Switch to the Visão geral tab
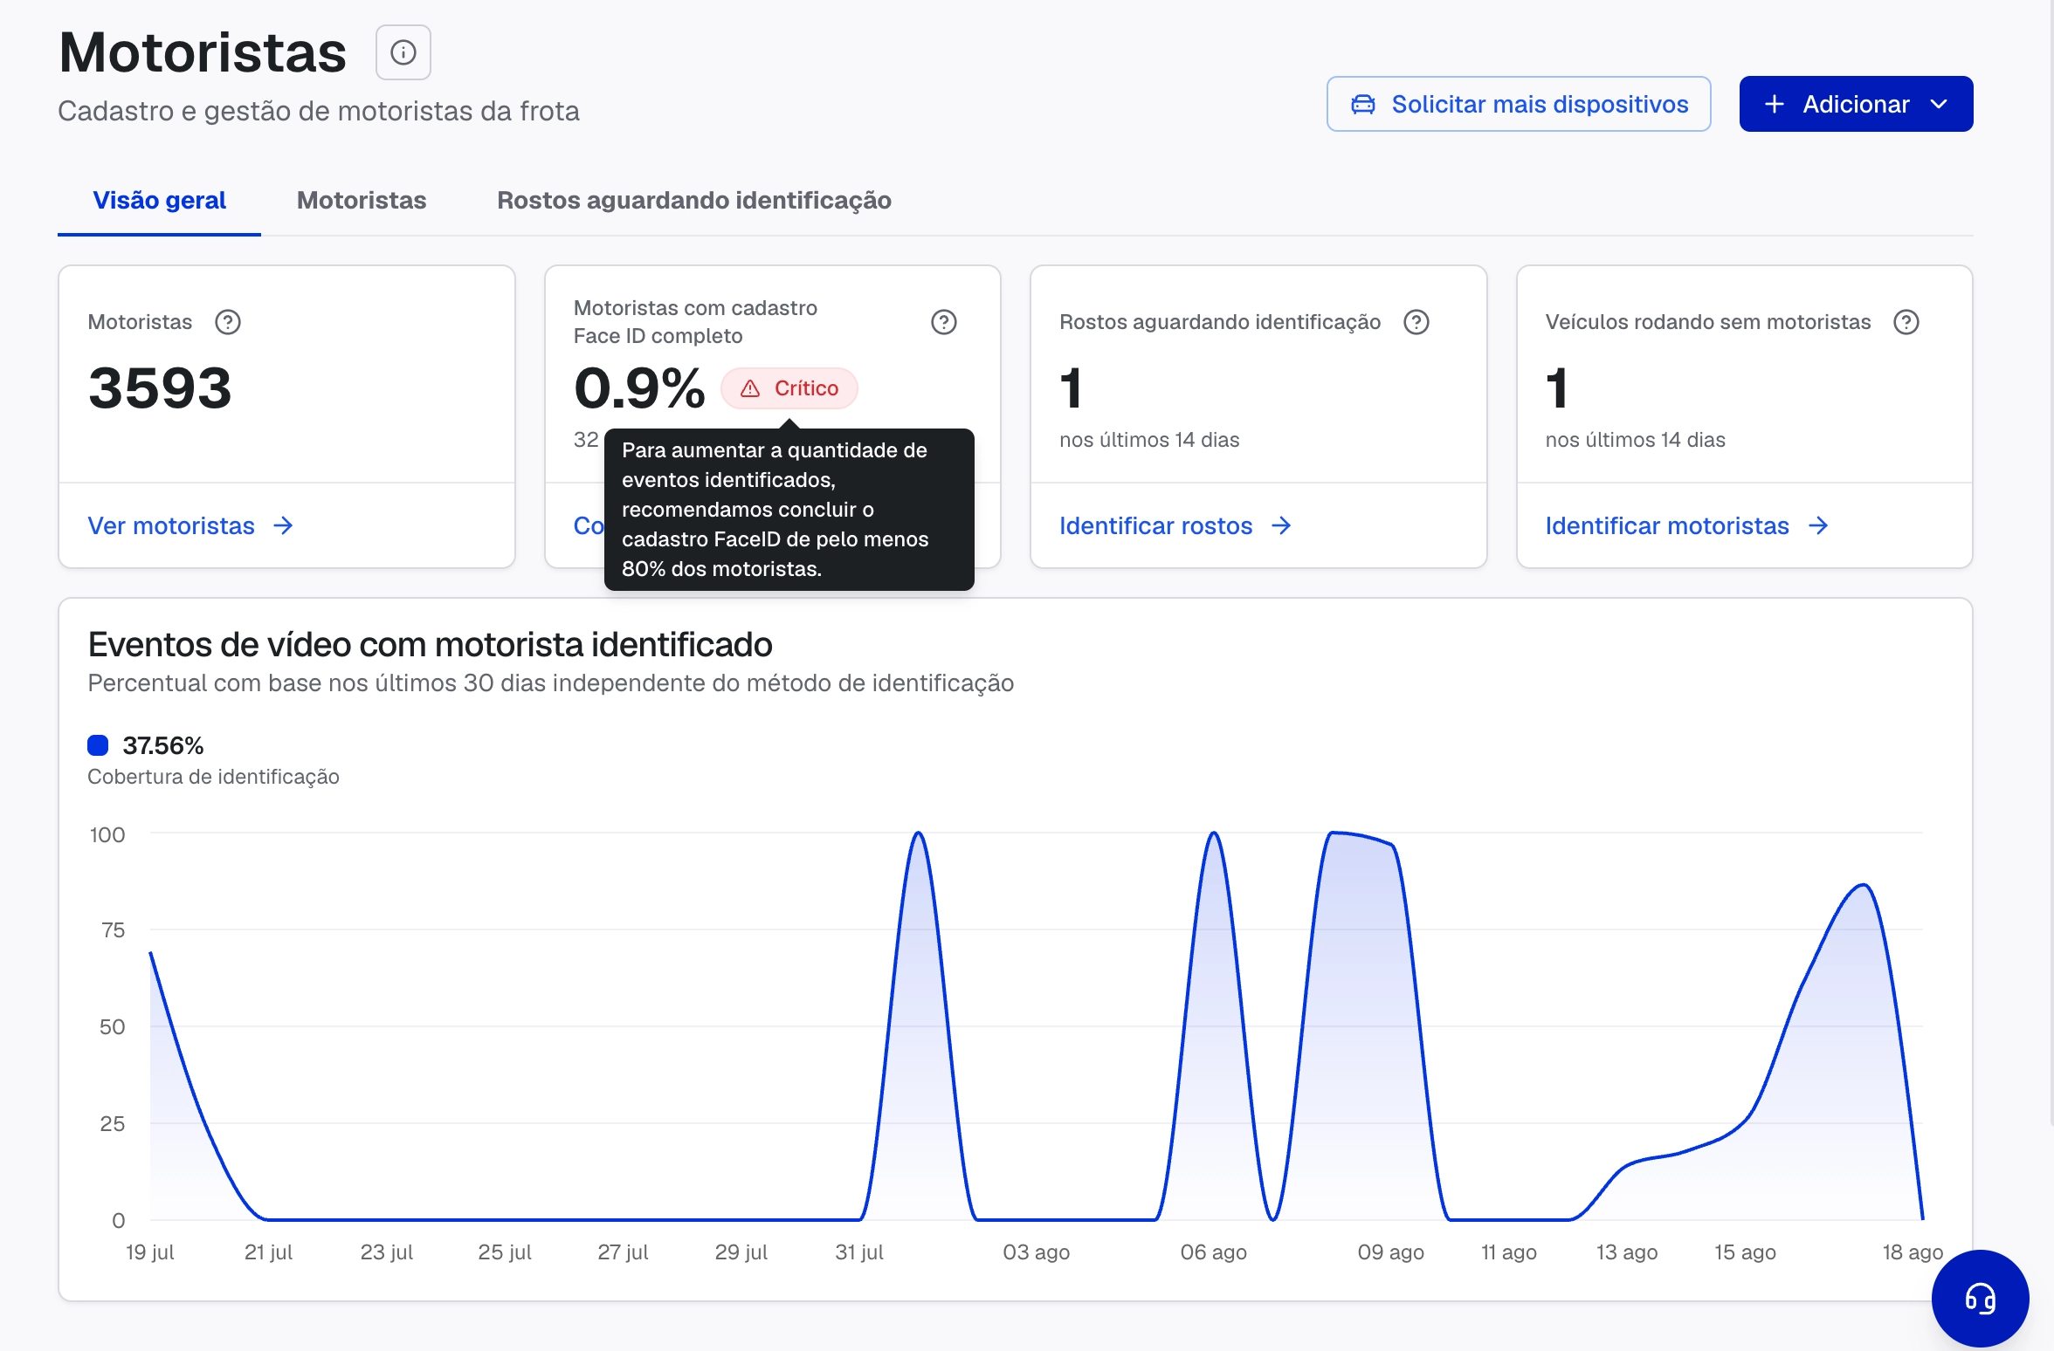The height and width of the screenshot is (1351, 2054). point(159,200)
